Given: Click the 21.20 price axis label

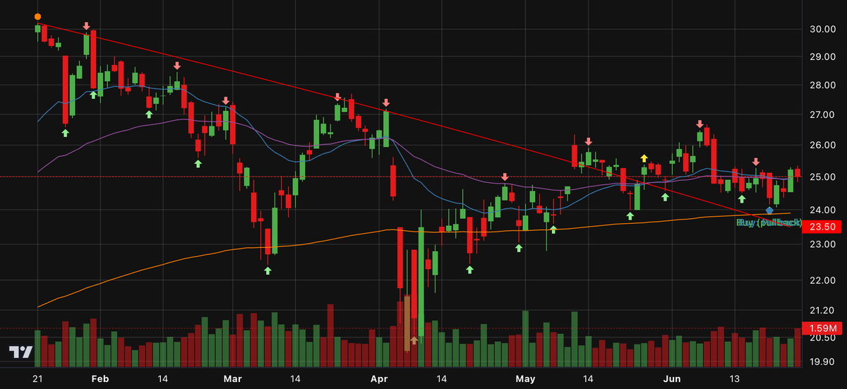Looking at the screenshot, I should pos(823,311).
